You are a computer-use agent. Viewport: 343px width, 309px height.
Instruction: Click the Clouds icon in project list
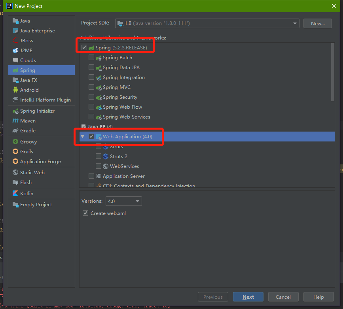point(15,60)
